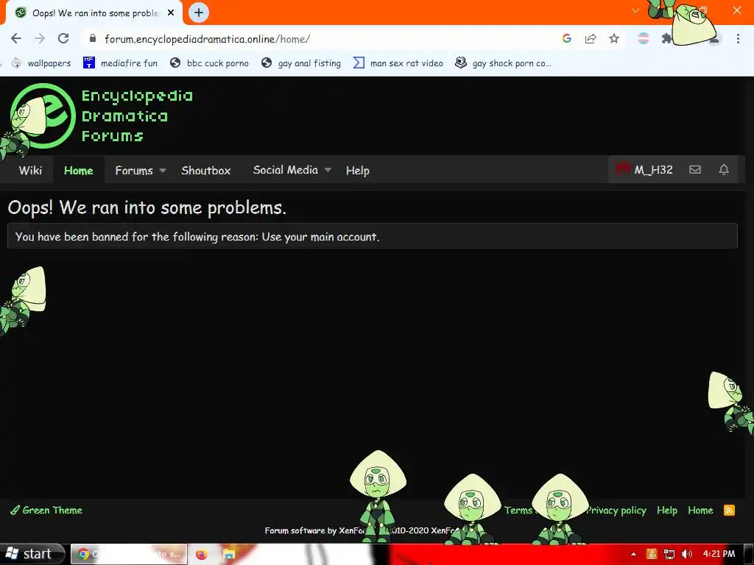Open the Shoutbox nav item
The width and height of the screenshot is (754, 565).
point(206,170)
